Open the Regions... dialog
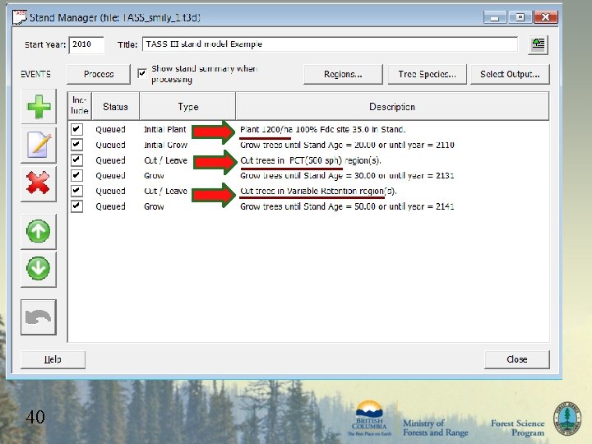This screenshot has height=444, width=592. 343,74
